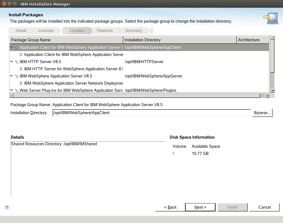Screen dimensions: 283x223
Task: Click the Package Group Name column header
Action: 66,40
